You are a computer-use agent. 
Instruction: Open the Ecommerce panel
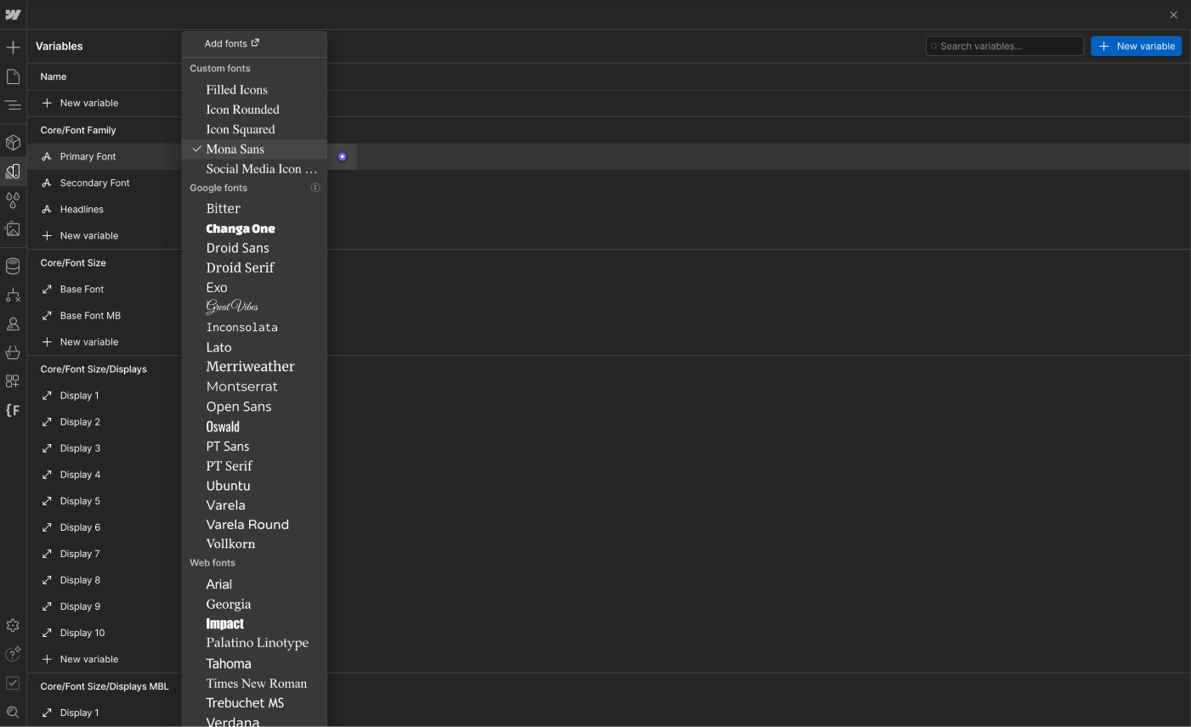click(13, 352)
